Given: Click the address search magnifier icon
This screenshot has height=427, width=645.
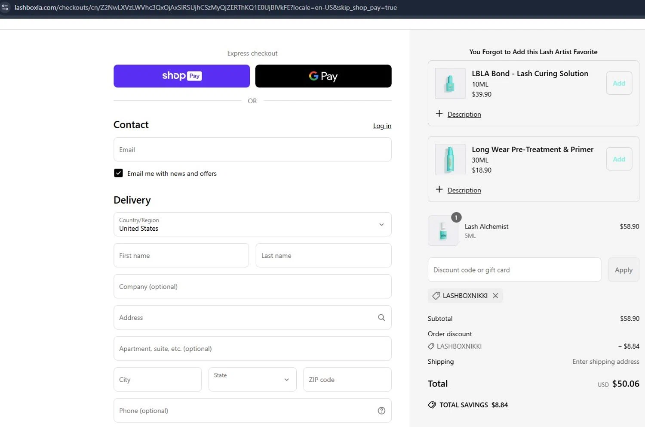Looking at the screenshot, I should [381, 318].
